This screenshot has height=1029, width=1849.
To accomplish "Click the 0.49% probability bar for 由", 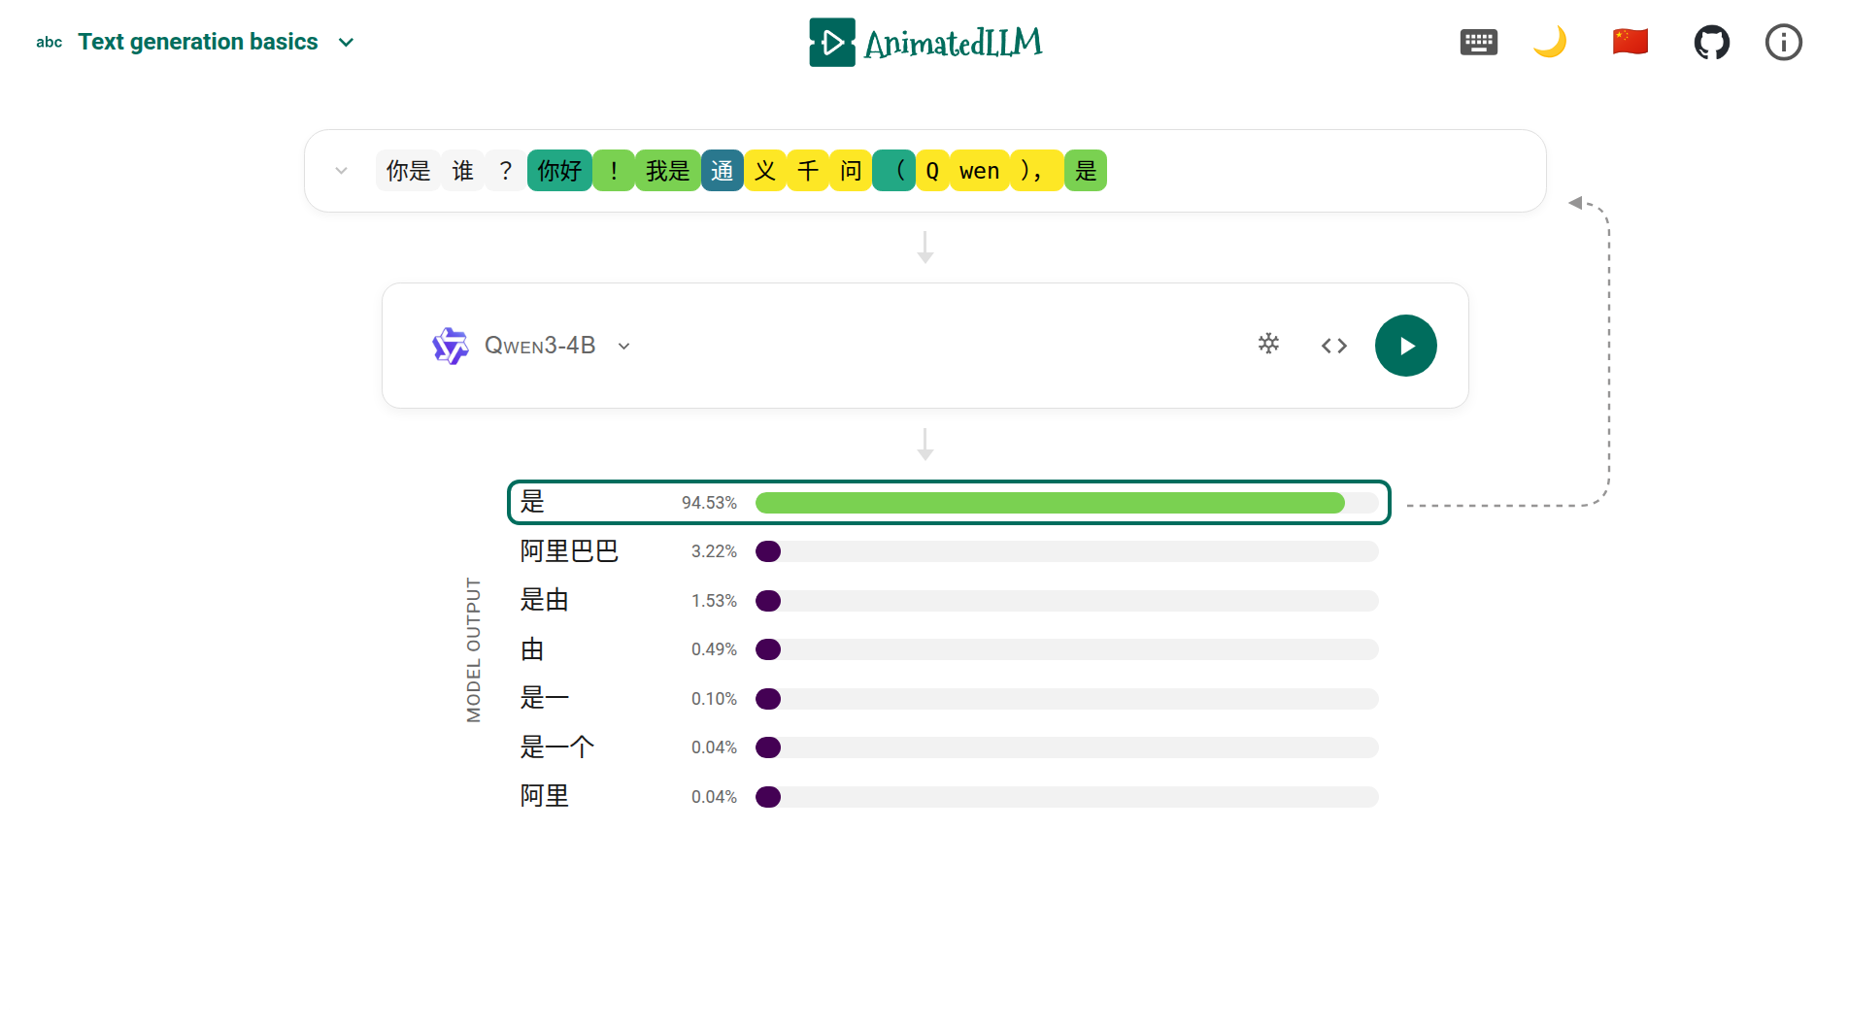I will click(x=1065, y=649).
